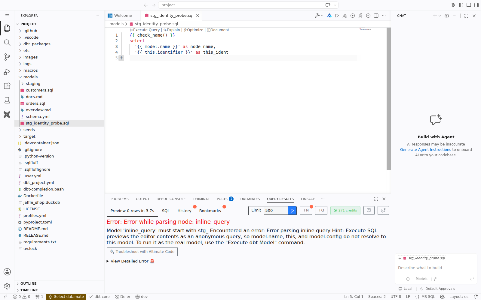This screenshot has width=481, height=300.
Task: Click the feedback chat icon in query results
Action: pos(383,211)
